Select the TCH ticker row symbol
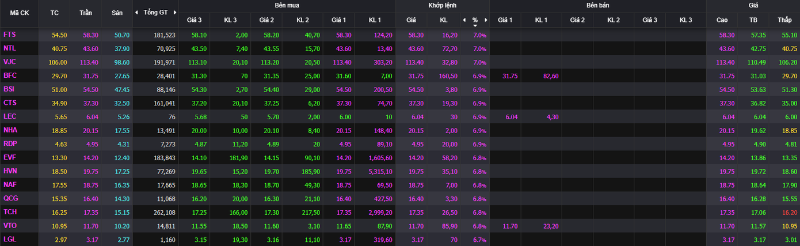This screenshot has width=800, height=246. (10, 212)
